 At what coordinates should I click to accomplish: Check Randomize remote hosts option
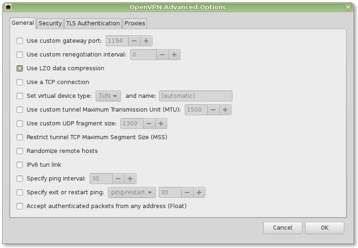20,151
